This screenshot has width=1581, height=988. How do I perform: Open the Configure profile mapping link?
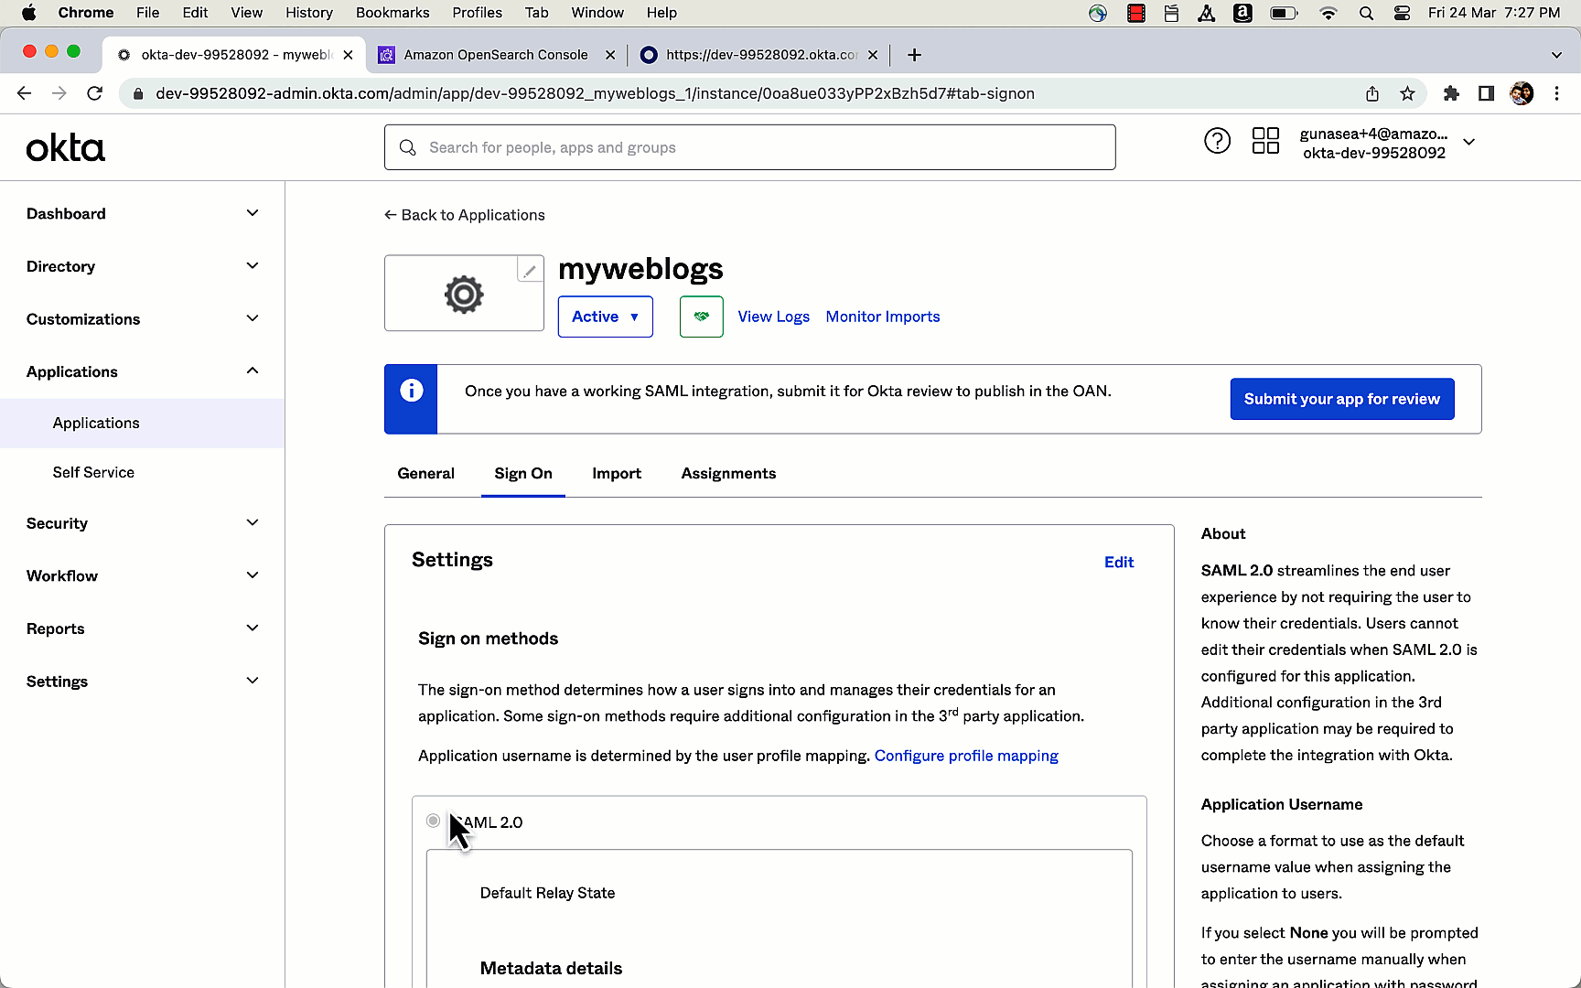(x=966, y=756)
